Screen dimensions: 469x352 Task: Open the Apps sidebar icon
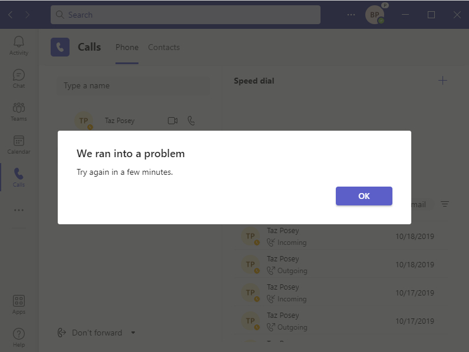point(18,305)
